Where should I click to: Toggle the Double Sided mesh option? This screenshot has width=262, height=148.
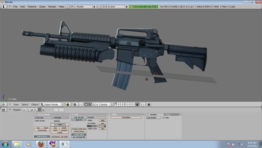click(79, 134)
